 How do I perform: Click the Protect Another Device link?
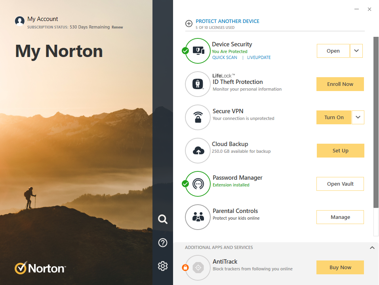pyautogui.click(x=227, y=21)
